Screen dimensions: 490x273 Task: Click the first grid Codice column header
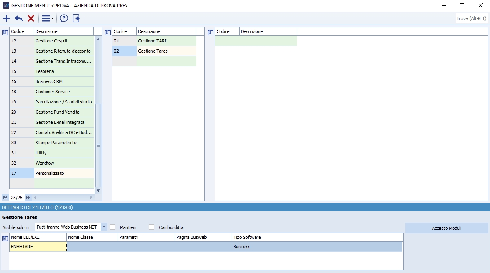[x=22, y=31]
